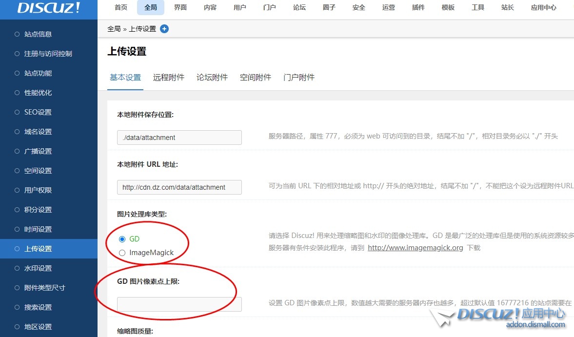Click the 上传设置 page heading
Screen dimensions: 574x337
[x=127, y=52]
